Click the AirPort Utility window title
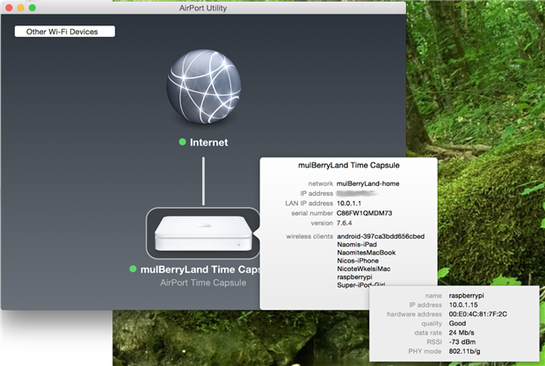This screenshot has width=545, height=366. (x=203, y=8)
